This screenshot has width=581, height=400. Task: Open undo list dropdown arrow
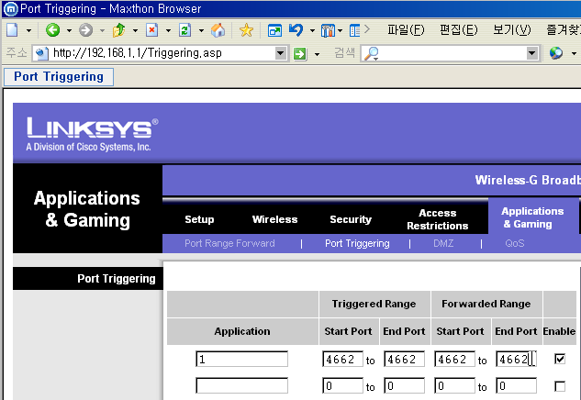(312, 31)
